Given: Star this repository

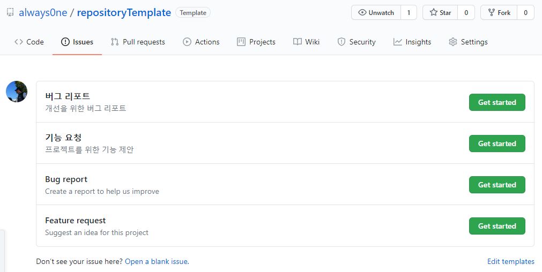Looking at the screenshot, I should 440,12.
